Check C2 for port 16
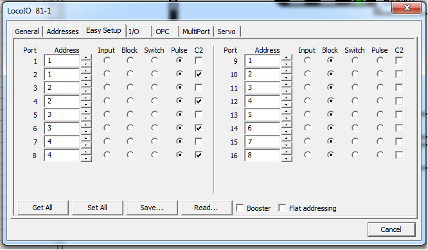 pos(399,155)
